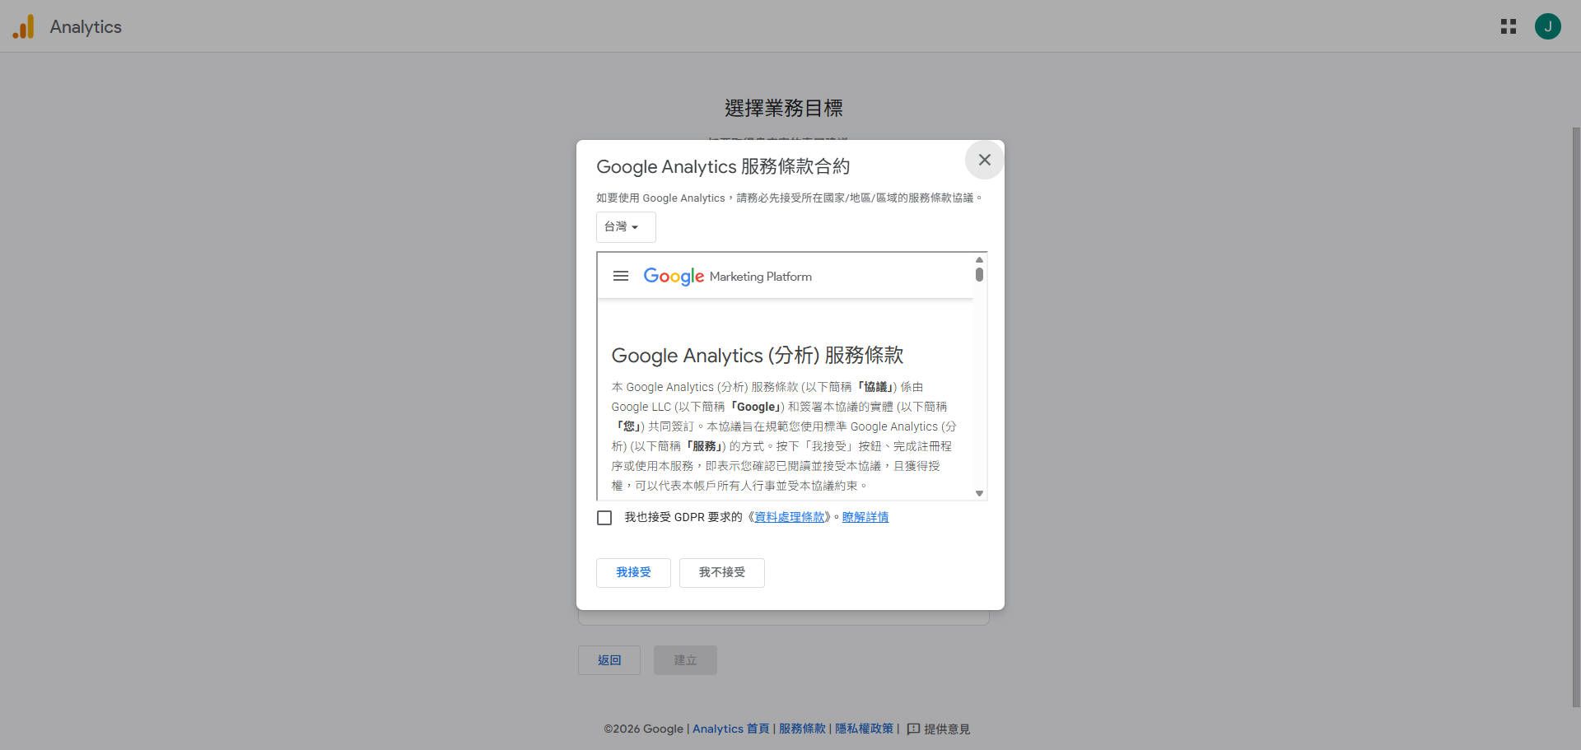Open the account avatar menu

coord(1547,27)
